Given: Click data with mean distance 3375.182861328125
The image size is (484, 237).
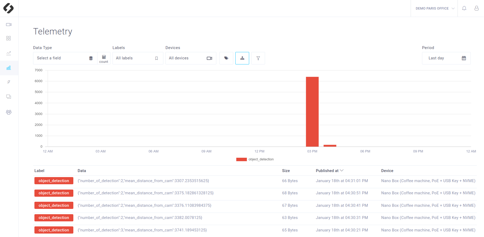Looking at the screenshot, I should (146, 193).
